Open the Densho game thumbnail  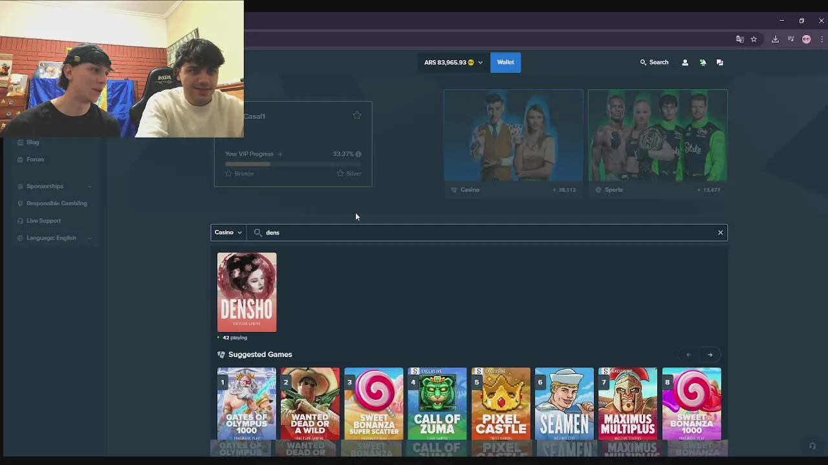(x=246, y=292)
